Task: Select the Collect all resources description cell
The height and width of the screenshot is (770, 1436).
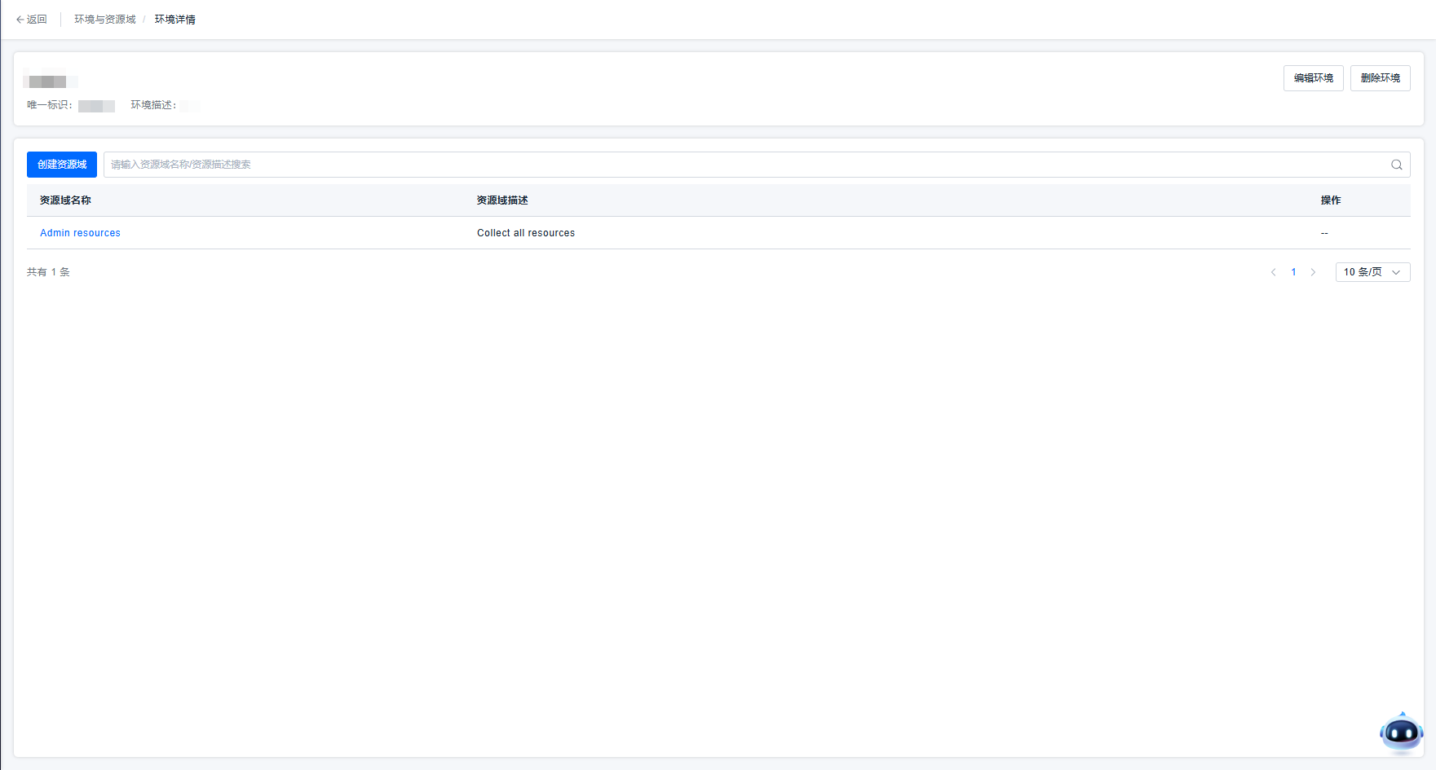Action: 526,233
